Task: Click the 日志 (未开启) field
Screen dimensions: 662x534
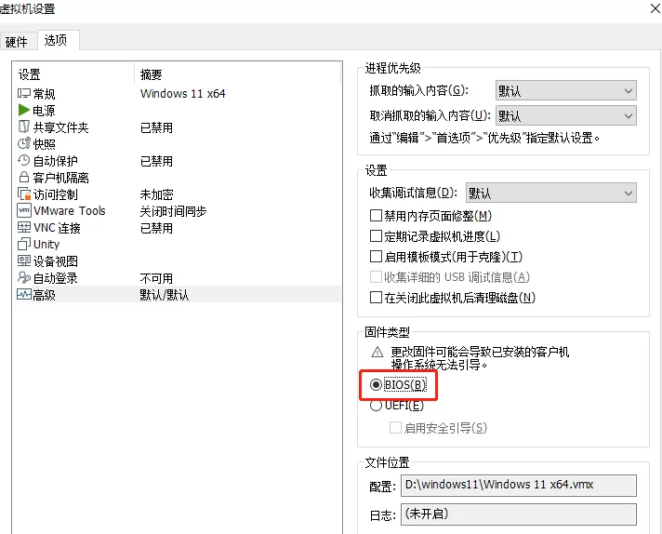Action: 519,514
